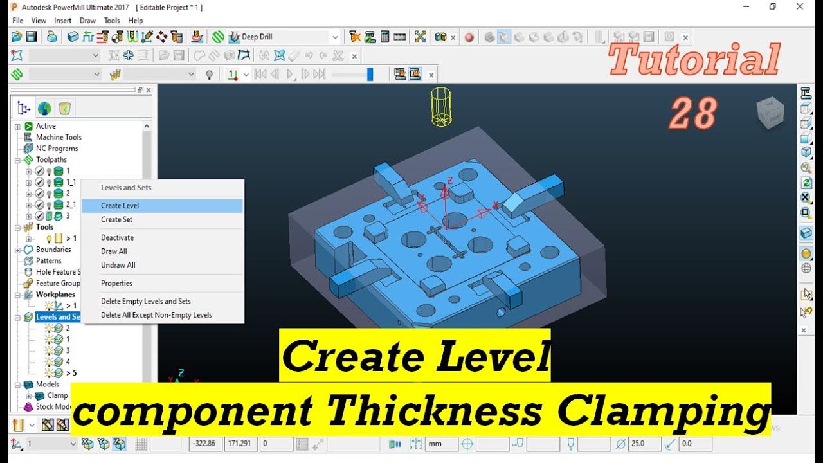Open the browser globe tab in explorer

44,108
